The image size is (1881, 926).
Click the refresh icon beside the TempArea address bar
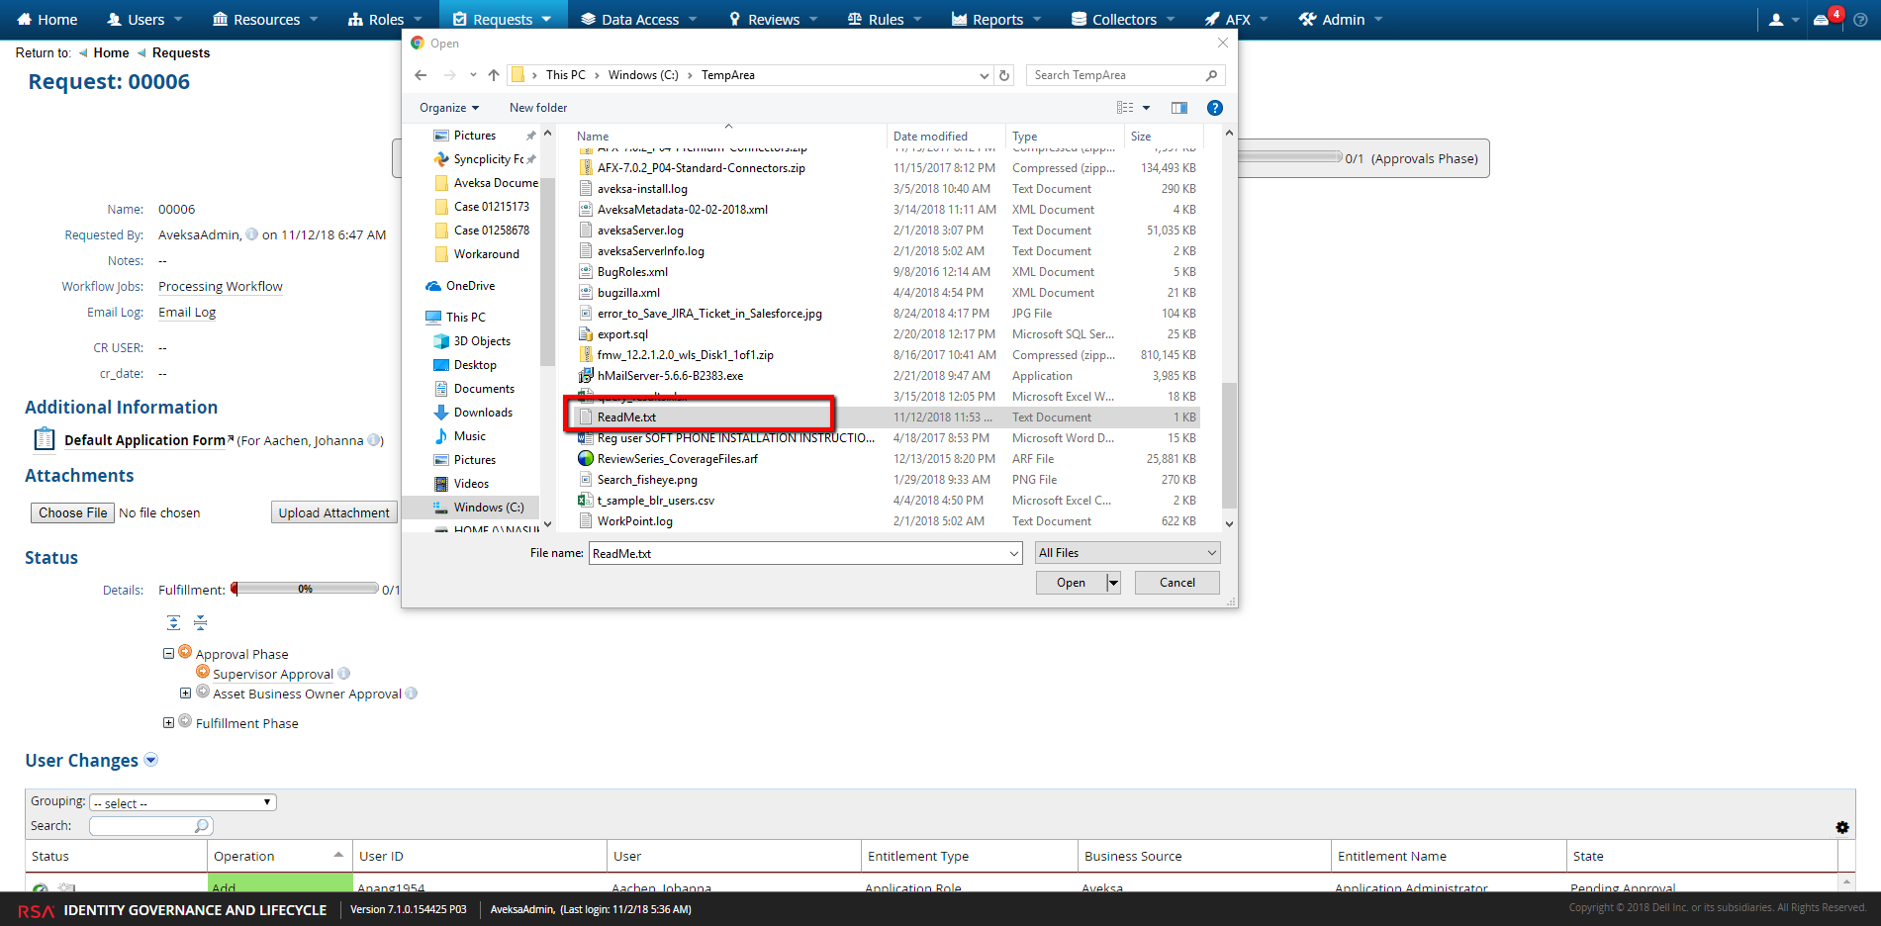tap(1004, 74)
